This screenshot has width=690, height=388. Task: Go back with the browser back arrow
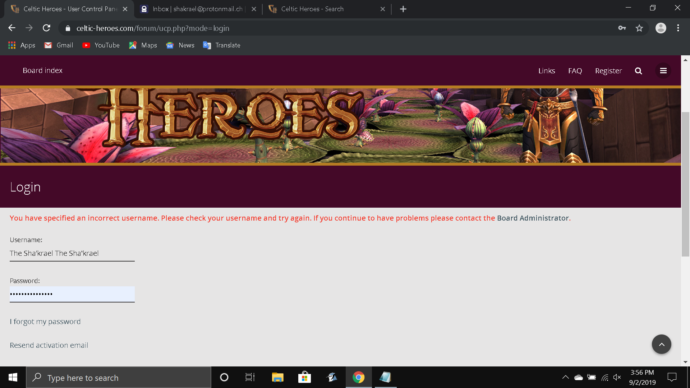click(12, 28)
